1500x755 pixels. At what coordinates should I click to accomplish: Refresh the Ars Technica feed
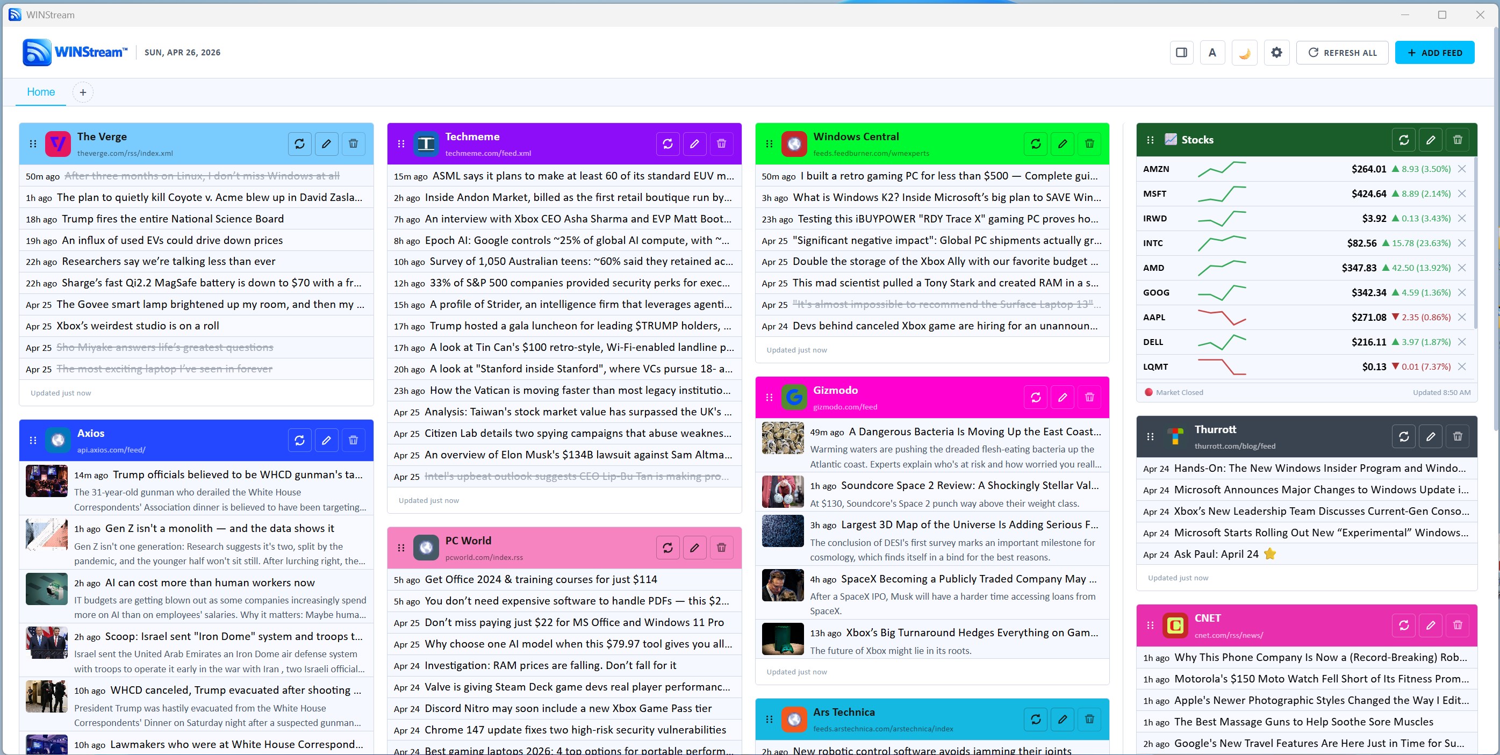[1036, 720]
